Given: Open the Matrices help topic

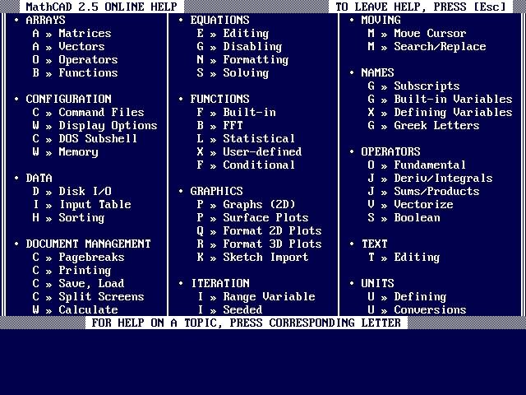Looking at the screenshot, I should tap(85, 33).
